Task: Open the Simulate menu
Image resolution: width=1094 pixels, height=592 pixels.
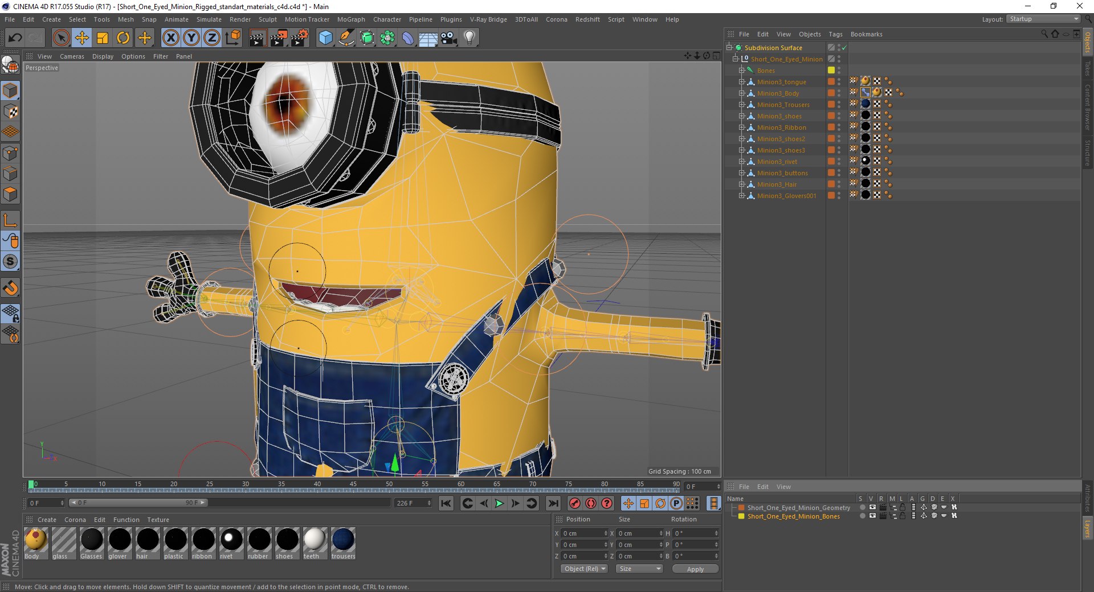Action: 209,19
